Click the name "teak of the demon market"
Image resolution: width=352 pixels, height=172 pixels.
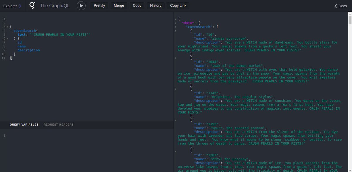(237, 66)
